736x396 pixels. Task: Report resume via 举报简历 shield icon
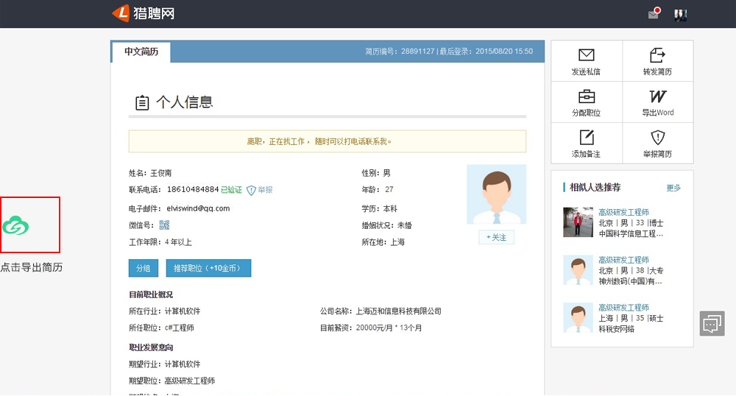click(657, 138)
